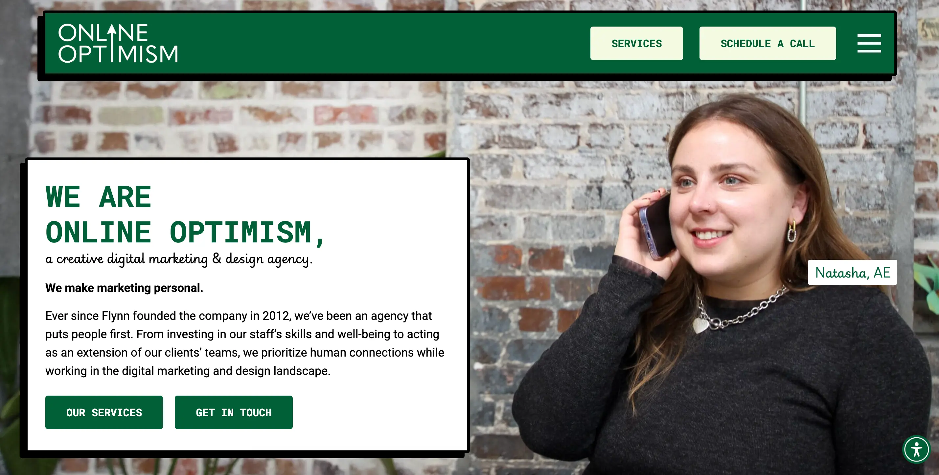Click the brick wall above the white card

click(x=237, y=120)
